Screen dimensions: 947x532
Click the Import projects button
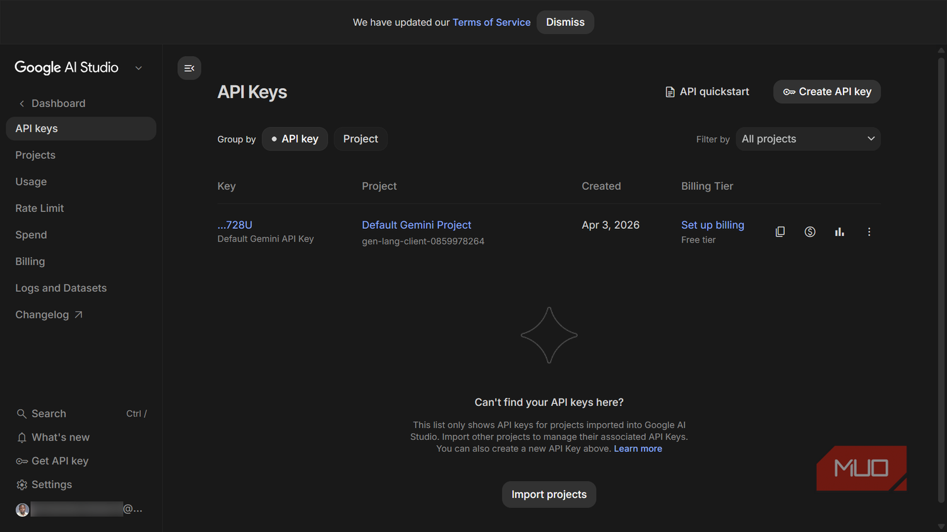[549, 495]
